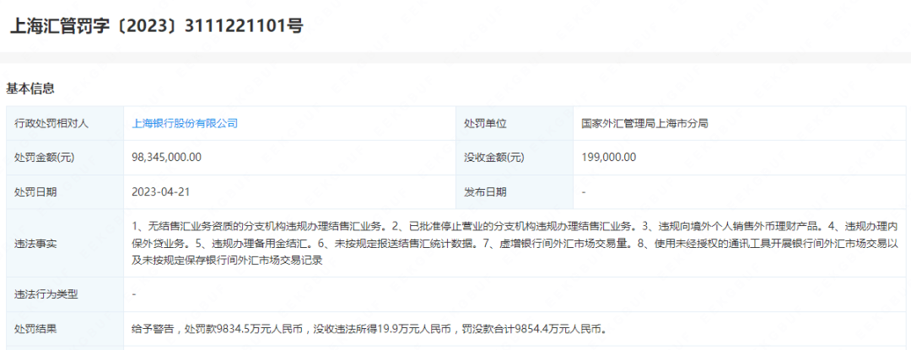Select the 处罚结果 label cell

tap(65, 329)
